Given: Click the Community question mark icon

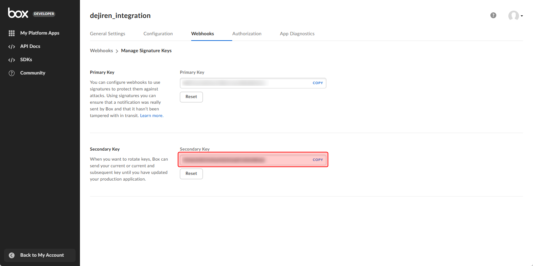Looking at the screenshot, I should point(12,73).
